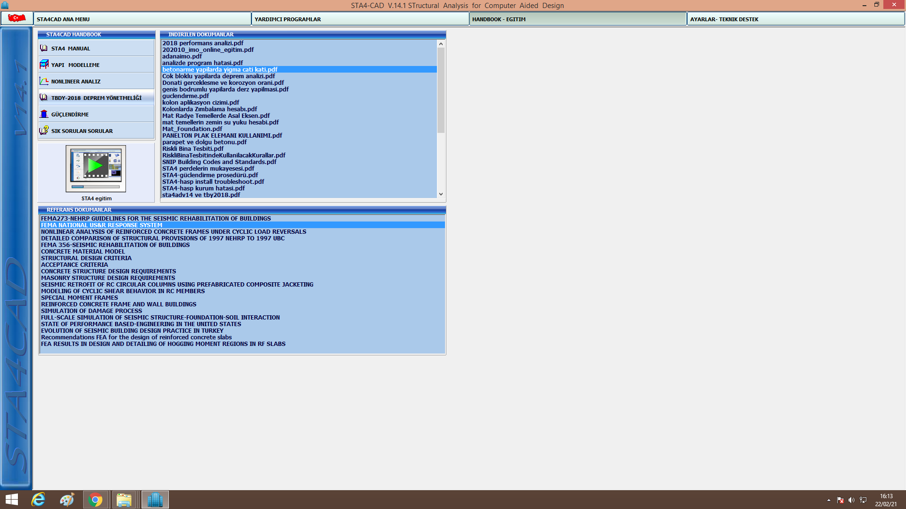The image size is (906, 509).
Task: Select FEMA 356-Seismic Rehabilitation of Buildings
Action: coord(115,245)
